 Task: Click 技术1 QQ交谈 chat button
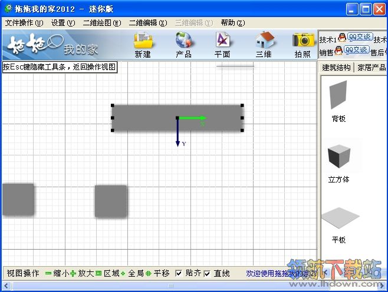coord(360,37)
